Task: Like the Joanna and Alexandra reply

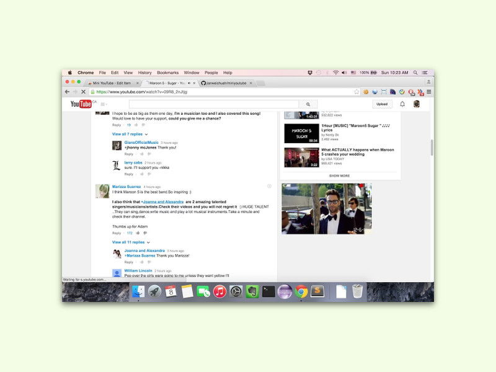Action: pos(142,262)
